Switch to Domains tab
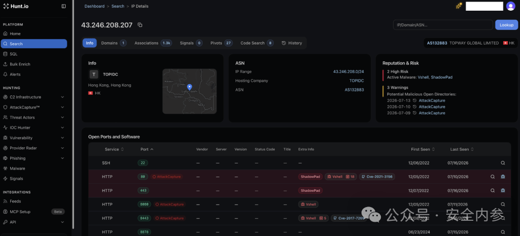The image size is (520, 236). coord(113,43)
